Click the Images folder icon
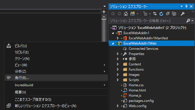The image size is (195, 110). 125,75
